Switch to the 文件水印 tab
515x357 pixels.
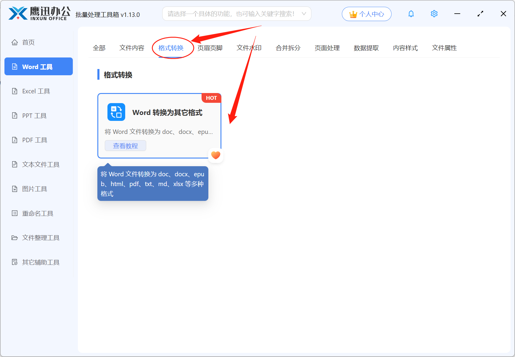click(249, 48)
